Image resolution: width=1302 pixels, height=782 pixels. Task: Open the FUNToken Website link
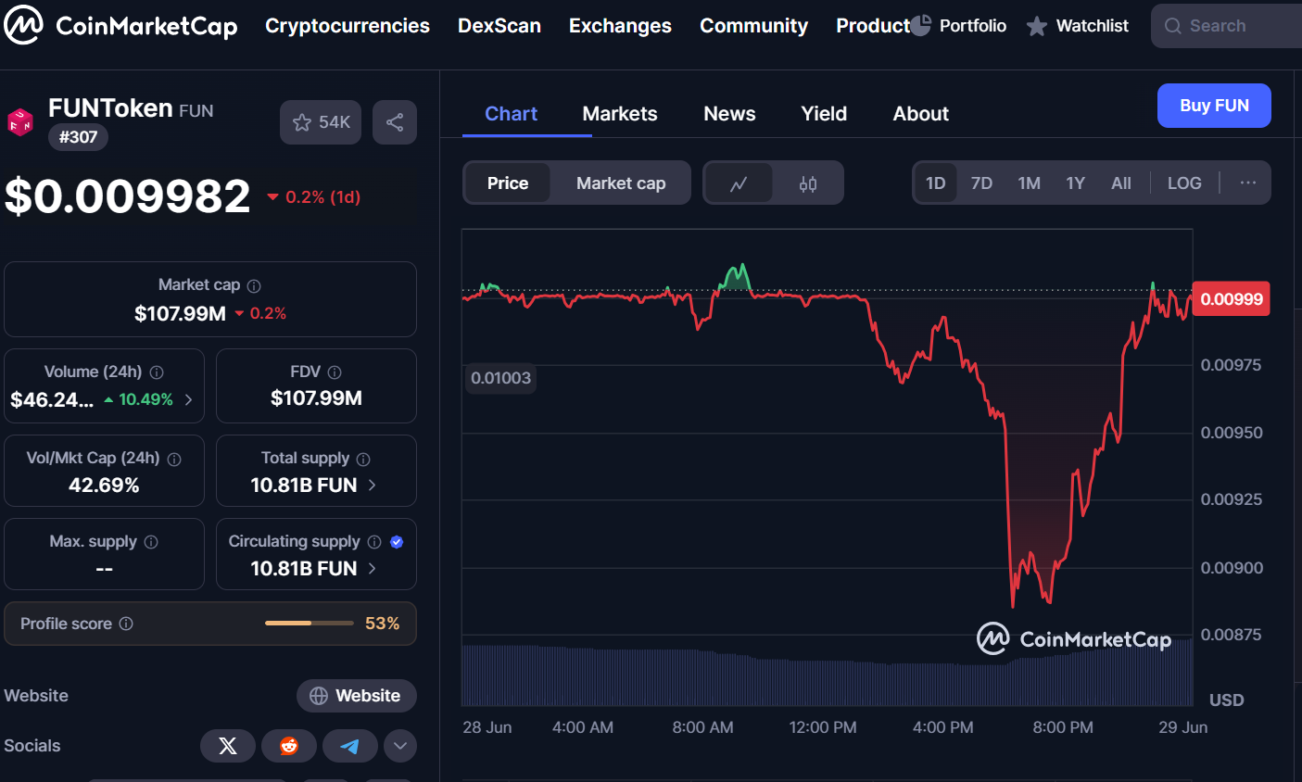pyautogui.click(x=356, y=696)
